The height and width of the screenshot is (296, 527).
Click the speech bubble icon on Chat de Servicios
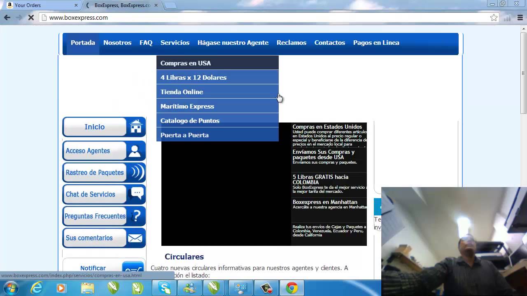(x=137, y=194)
